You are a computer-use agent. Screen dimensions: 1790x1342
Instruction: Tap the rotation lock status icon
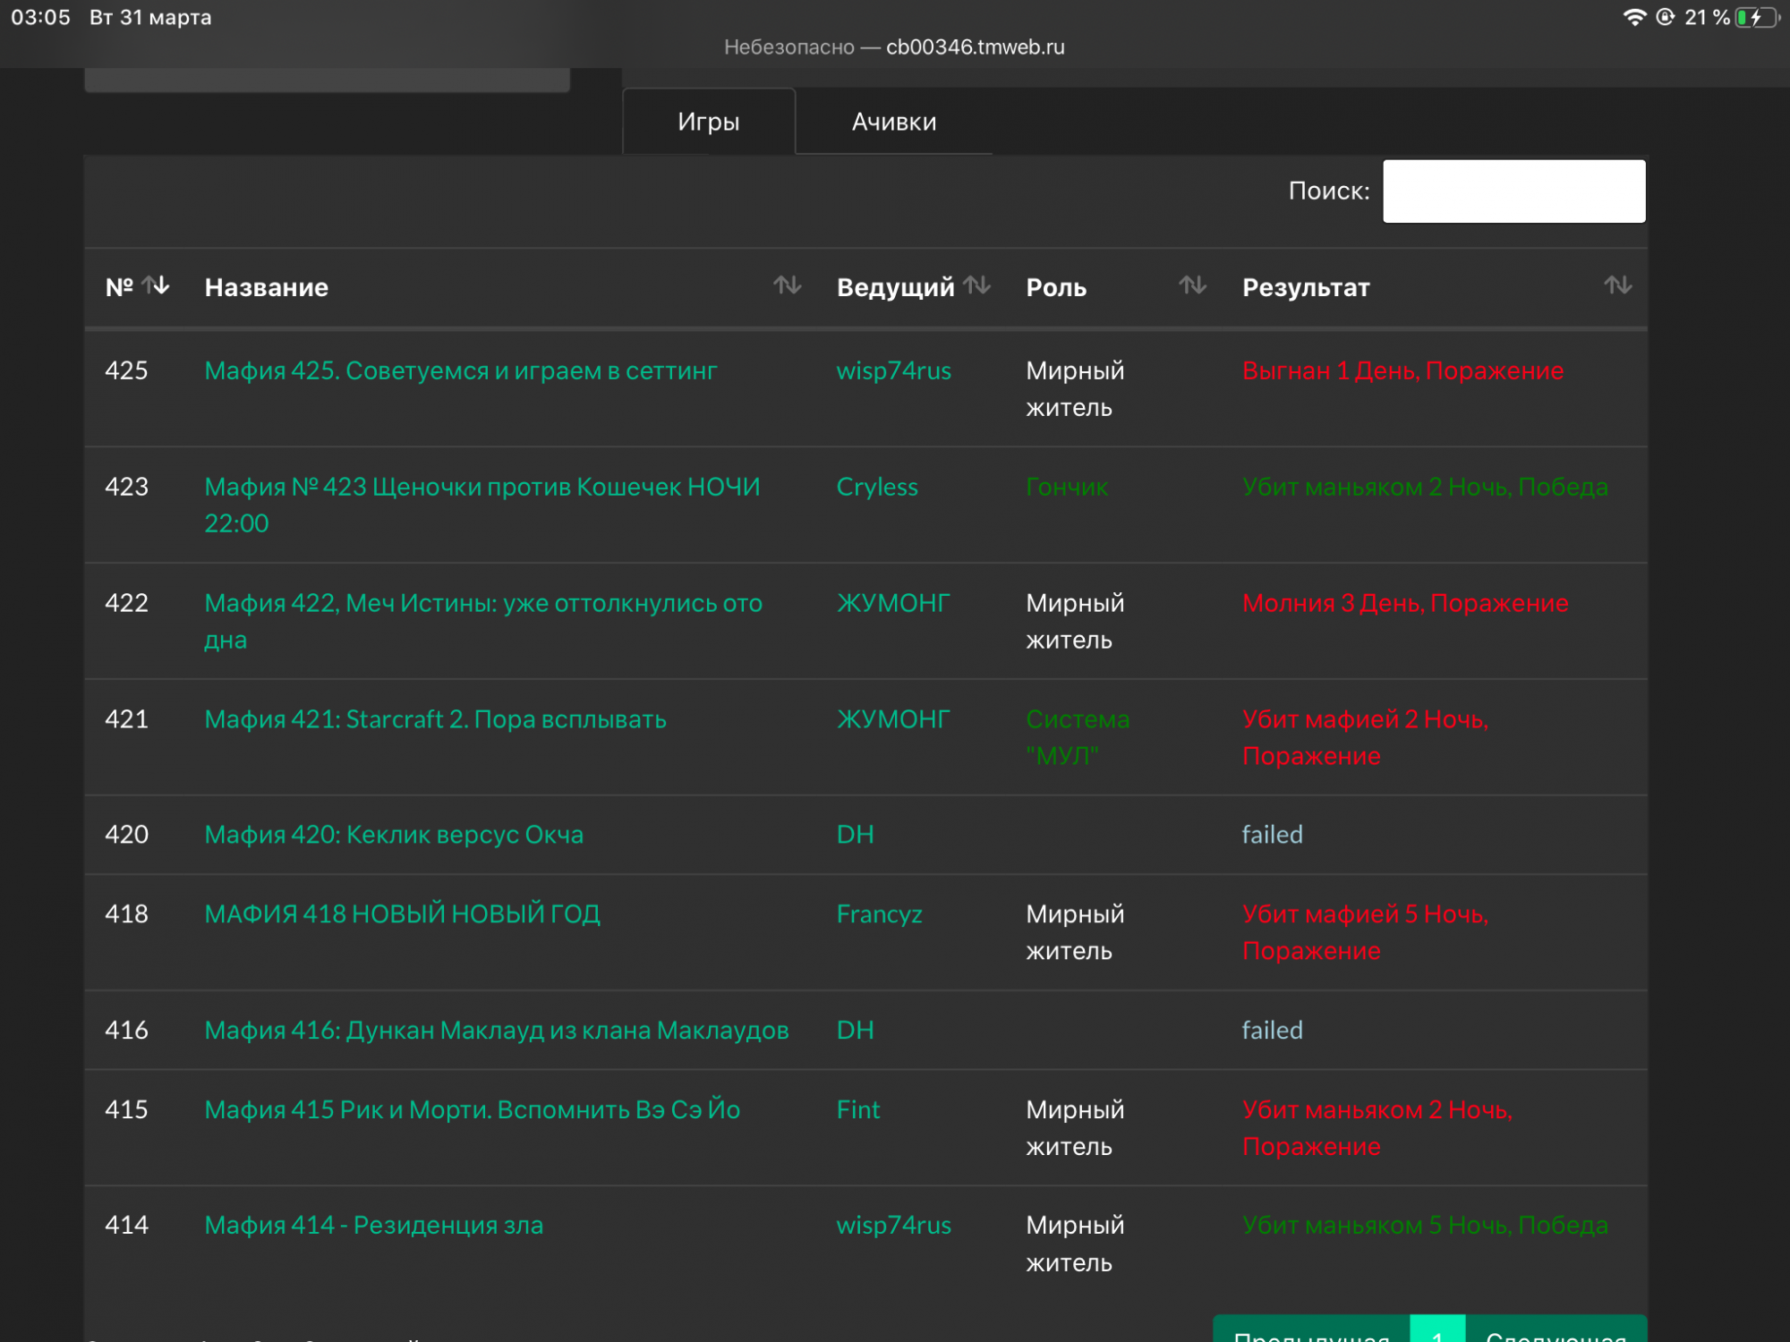tap(1665, 17)
